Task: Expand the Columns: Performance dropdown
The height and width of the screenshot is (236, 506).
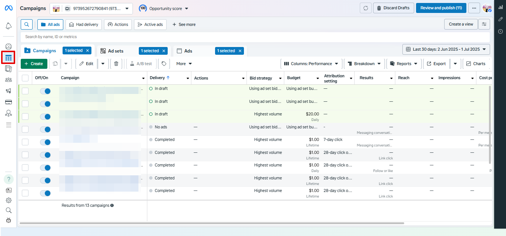Action: tap(311, 63)
